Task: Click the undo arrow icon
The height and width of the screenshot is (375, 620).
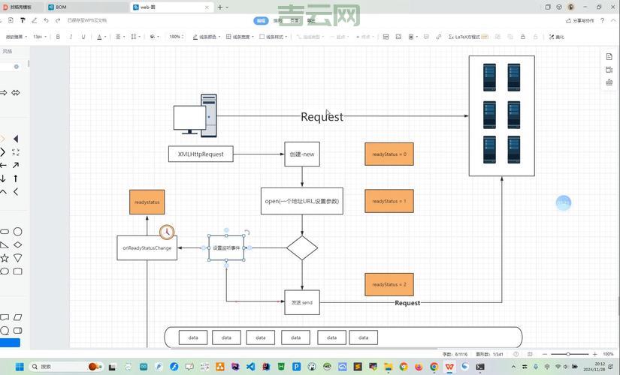Action: click(46, 20)
